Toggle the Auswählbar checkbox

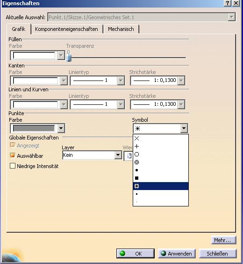tap(13, 155)
